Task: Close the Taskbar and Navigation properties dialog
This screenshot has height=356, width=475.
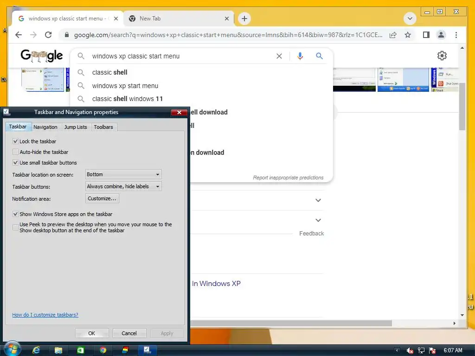Action: (x=179, y=112)
